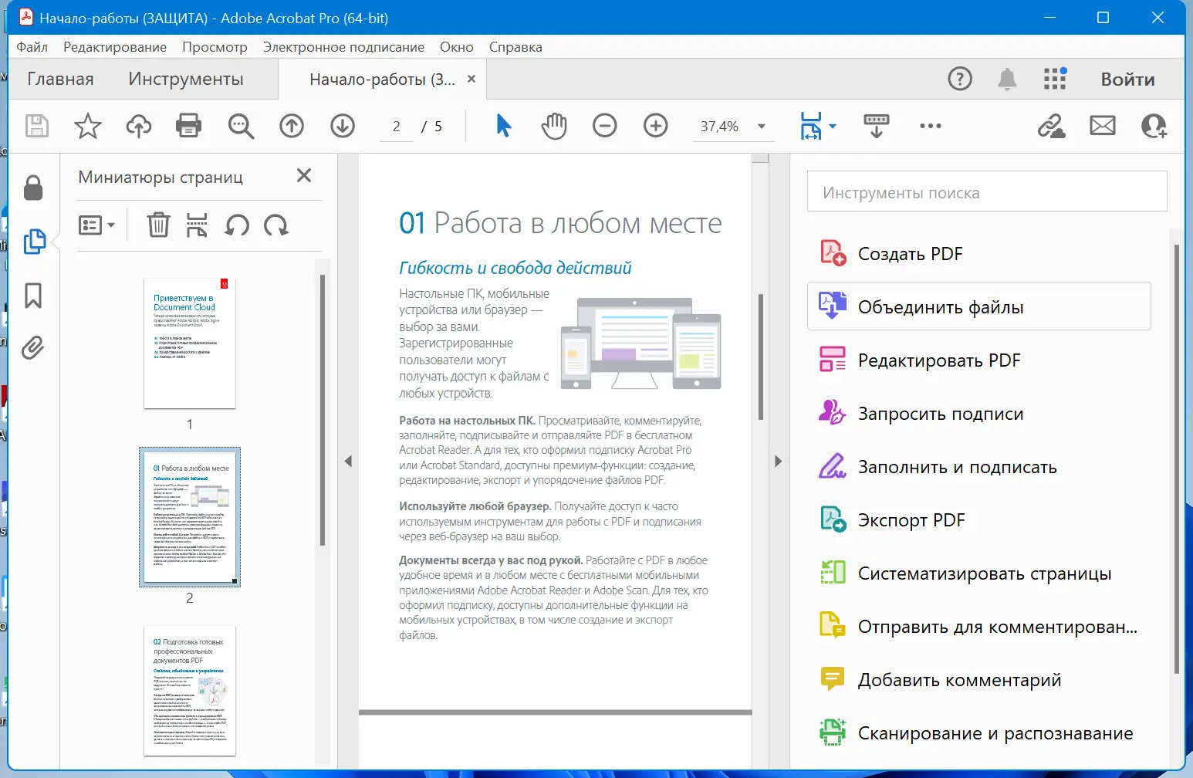1193x778 pixels.
Task: Open the security lock panel icon
Action: [x=33, y=188]
